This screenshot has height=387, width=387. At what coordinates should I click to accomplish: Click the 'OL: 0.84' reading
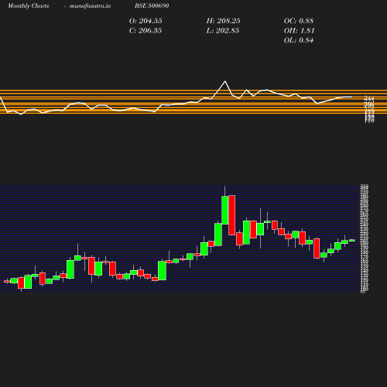point(299,40)
